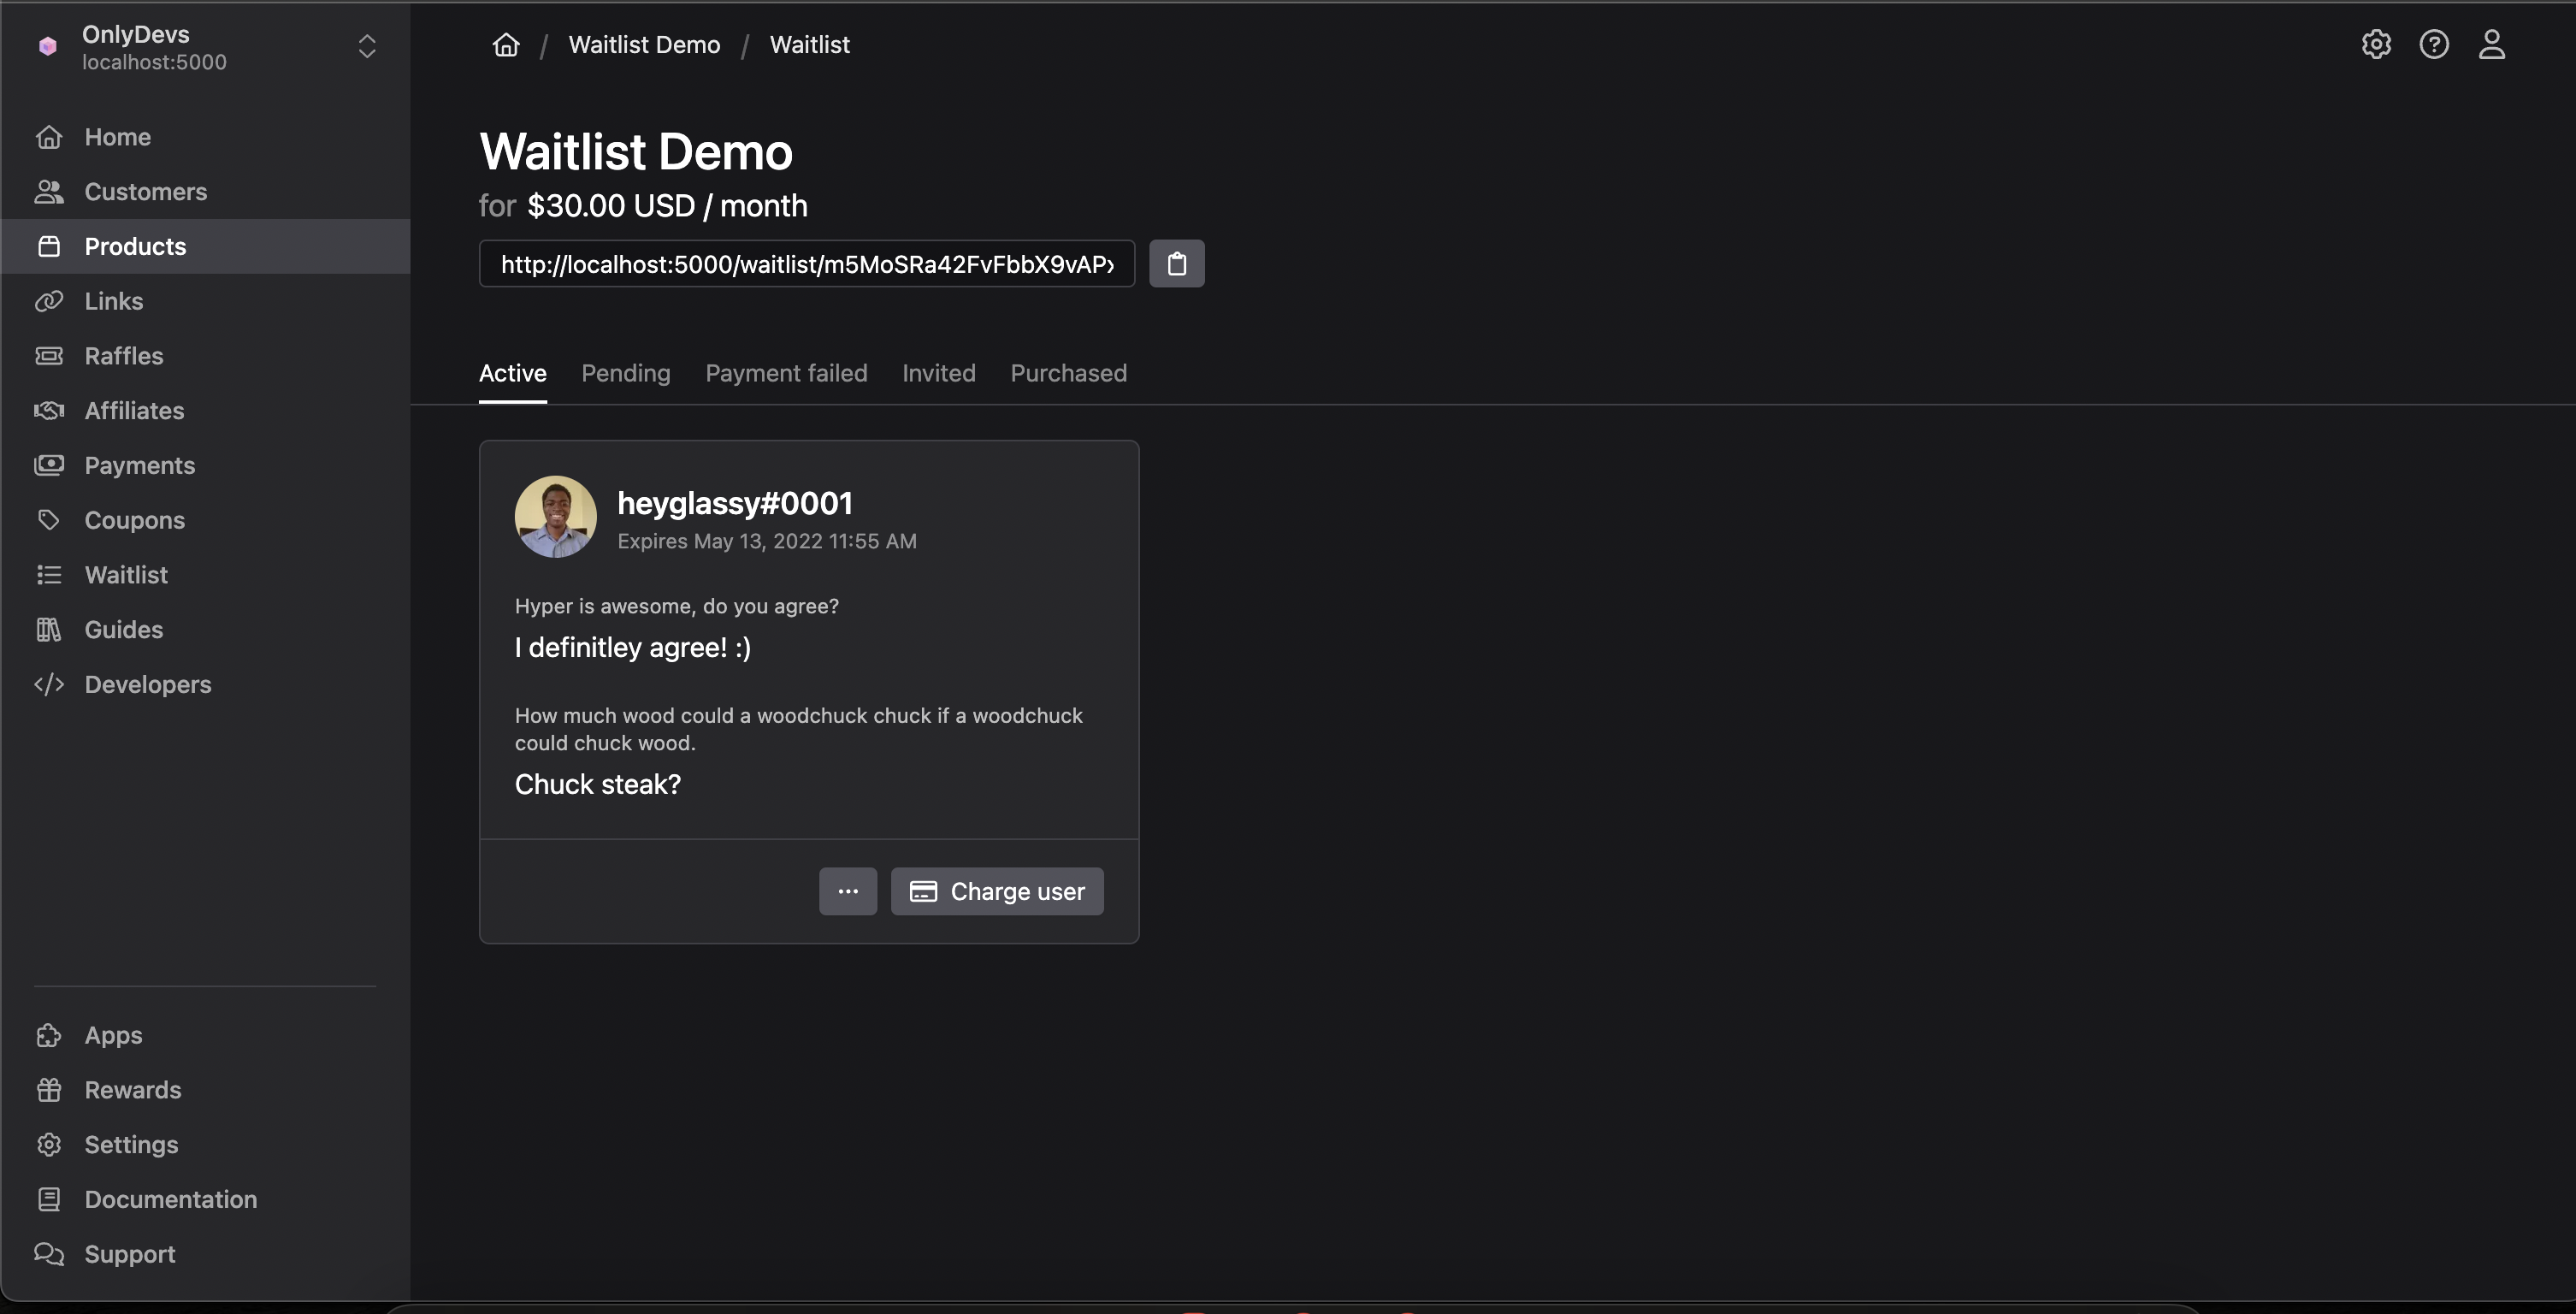Click the home icon in breadcrumb
The height and width of the screenshot is (1314, 2576).
pos(506,45)
